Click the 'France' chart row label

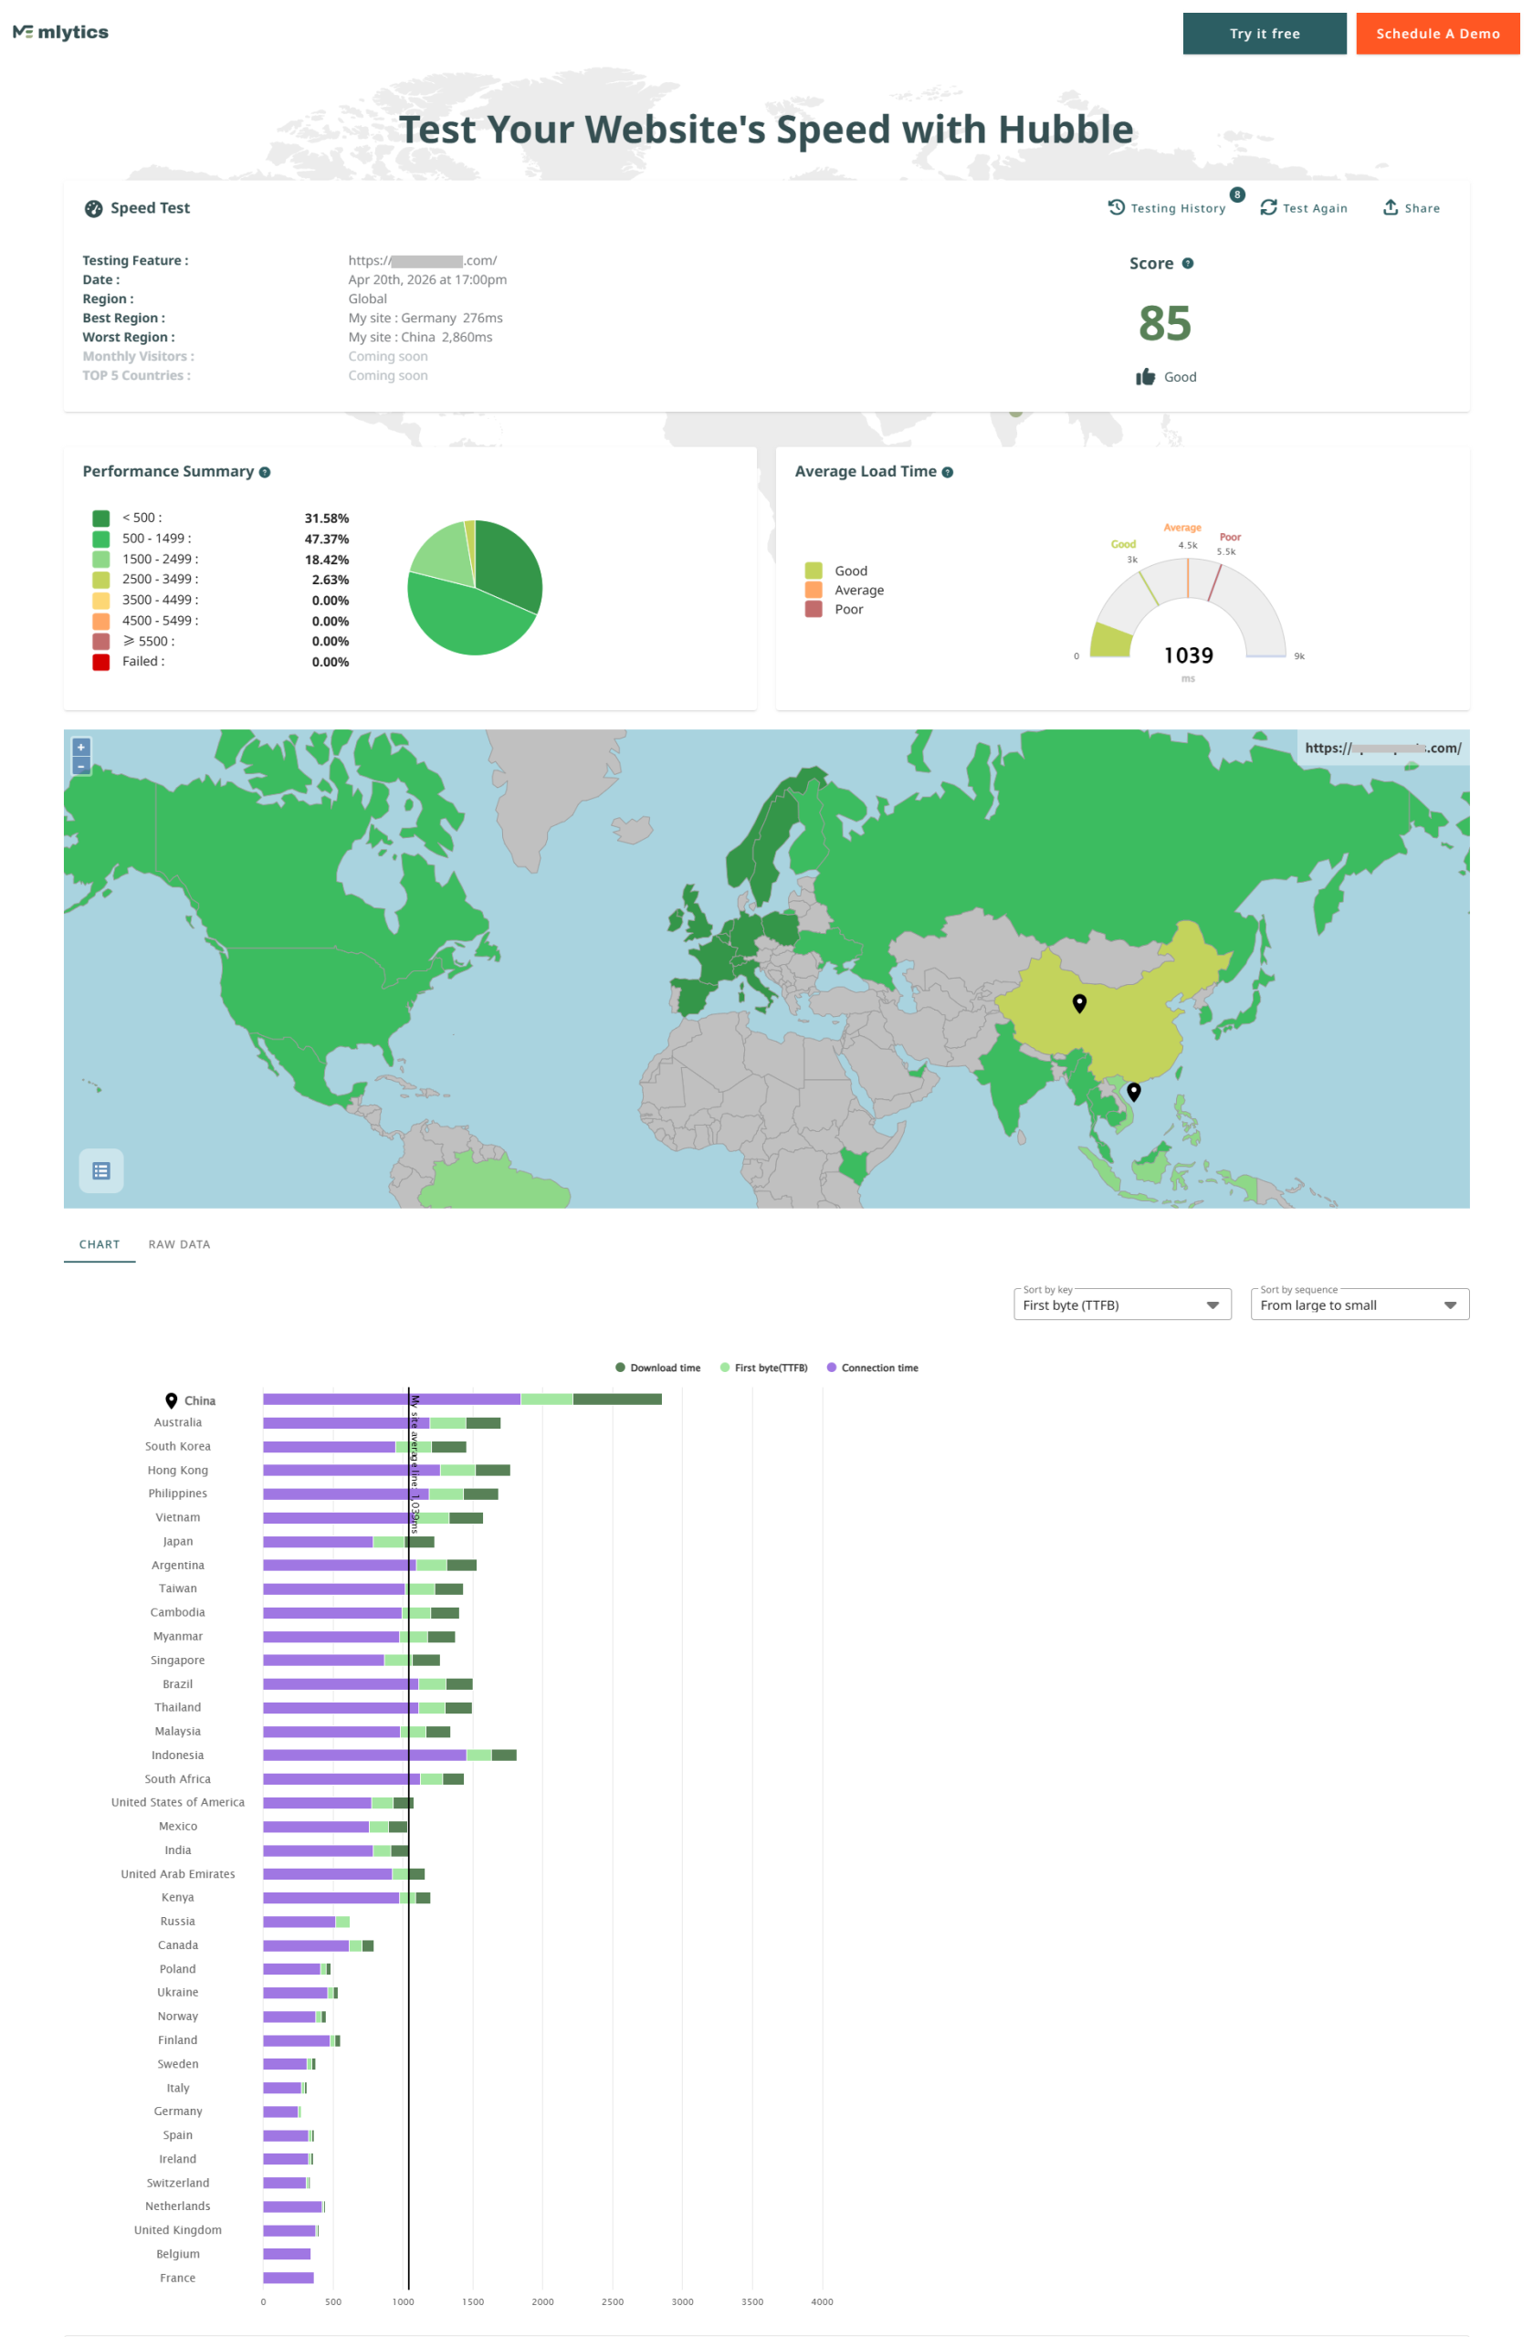click(x=178, y=2278)
